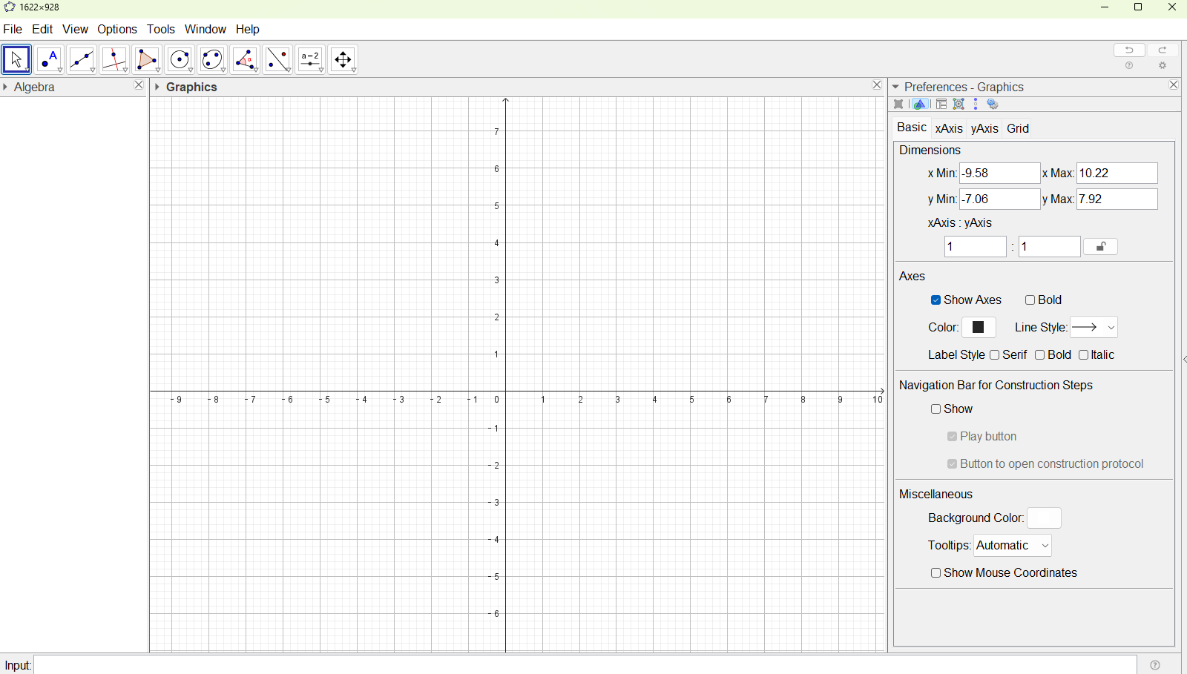The image size is (1187, 674).
Task: Open the View menu
Action: (x=75, y=29)
